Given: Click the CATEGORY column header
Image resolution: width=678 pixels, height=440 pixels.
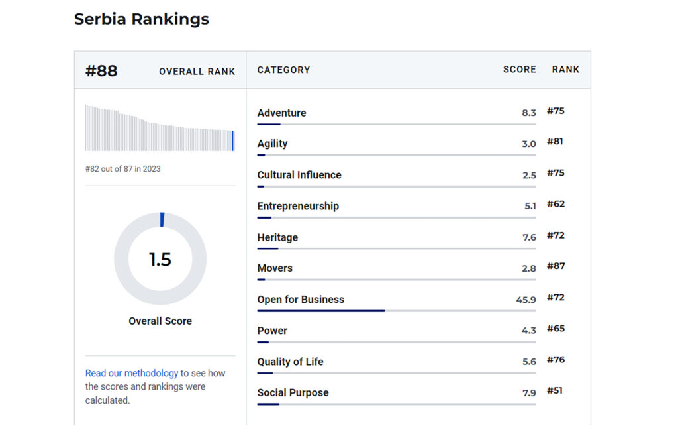Looking at the screenshot, I should [x=283, y=70].
